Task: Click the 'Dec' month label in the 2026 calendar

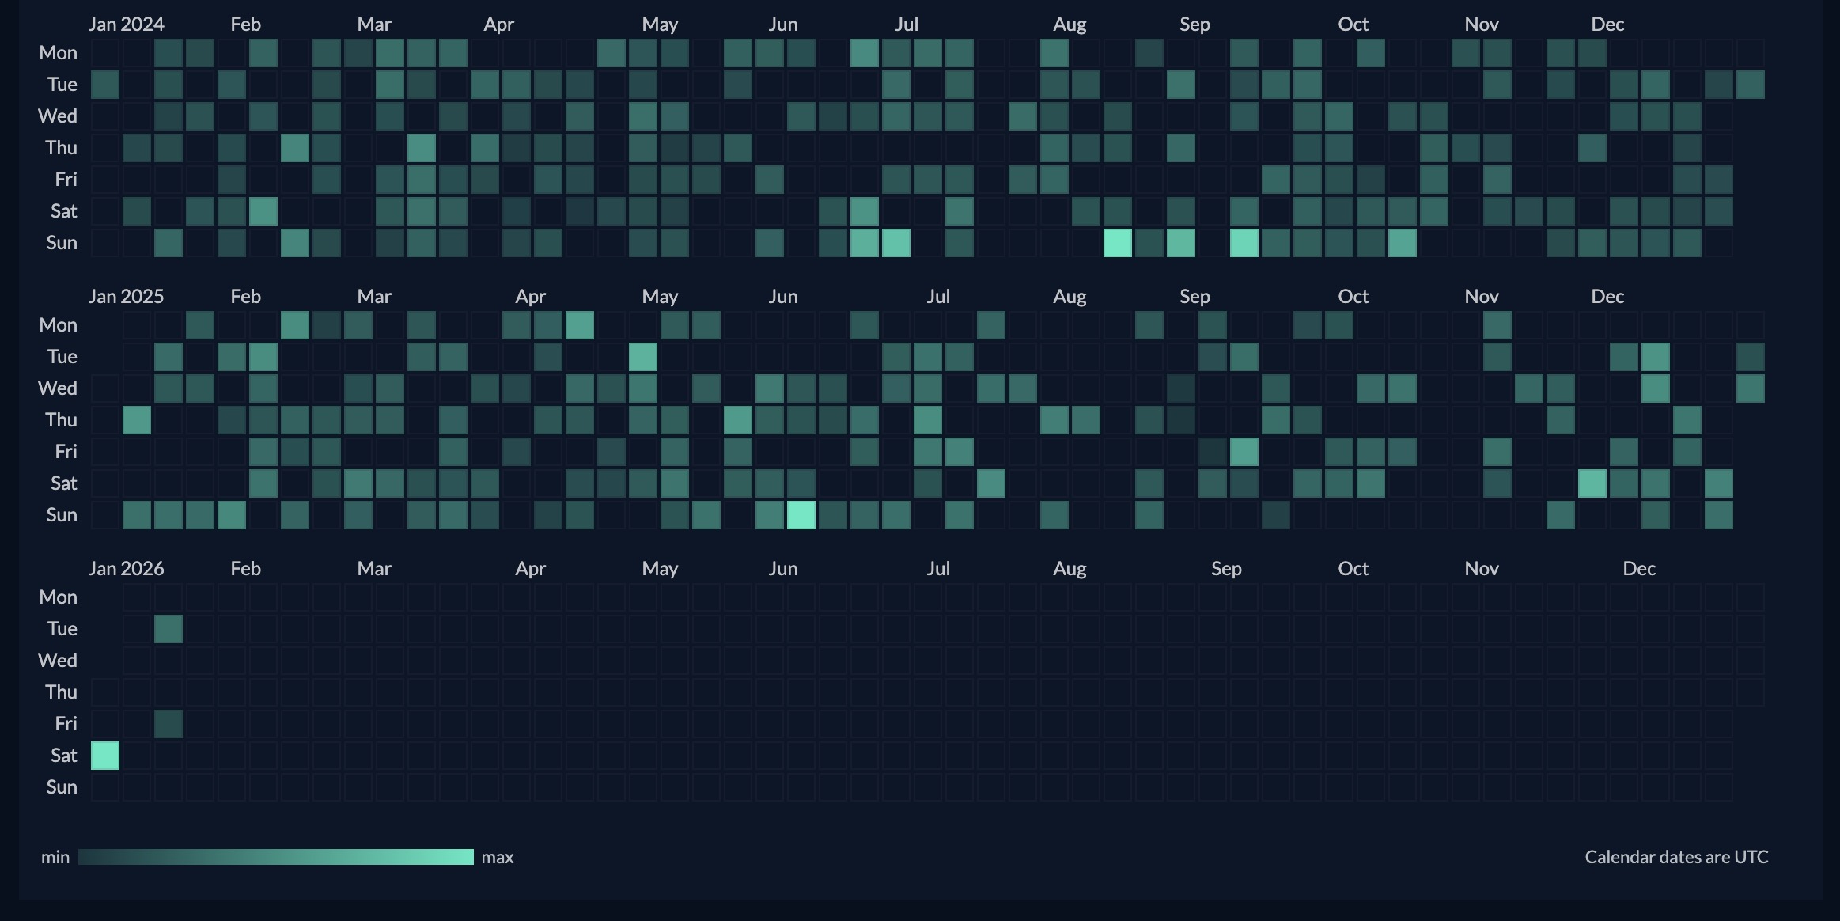Action: coord(1639,569)
